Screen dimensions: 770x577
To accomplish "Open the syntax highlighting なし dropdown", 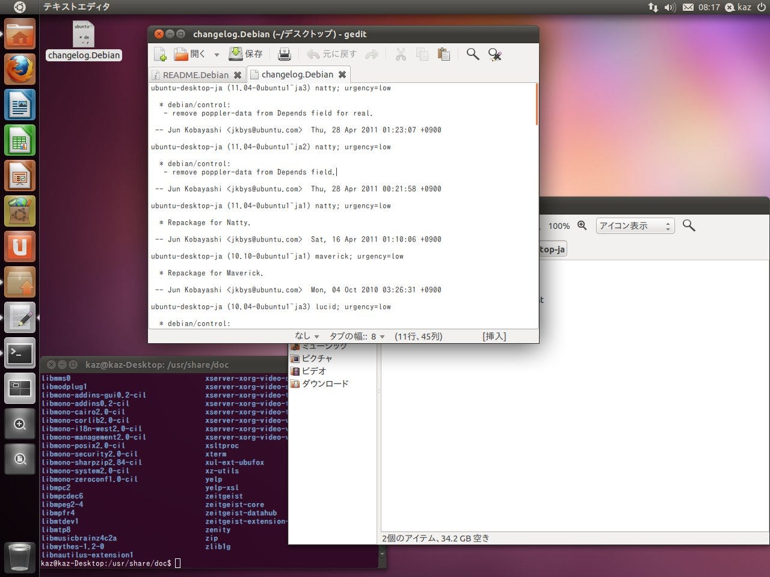I will click(306, 336).
